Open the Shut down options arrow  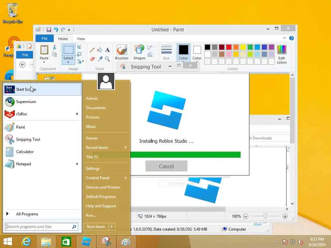(112, 227)
